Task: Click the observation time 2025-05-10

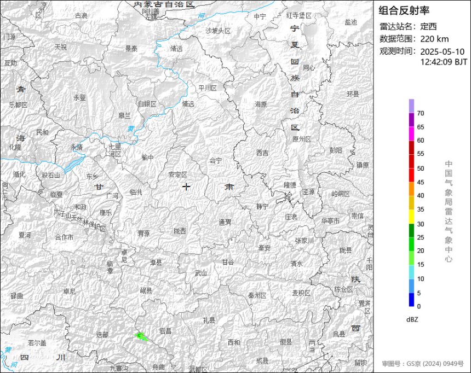Action: click(442, 51)
